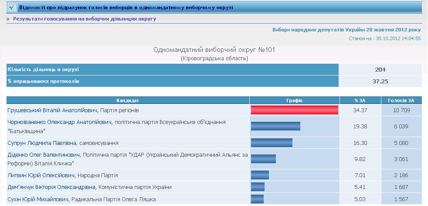Click the Графік column header
Viewport: 428px width, 206px height.
294,100
